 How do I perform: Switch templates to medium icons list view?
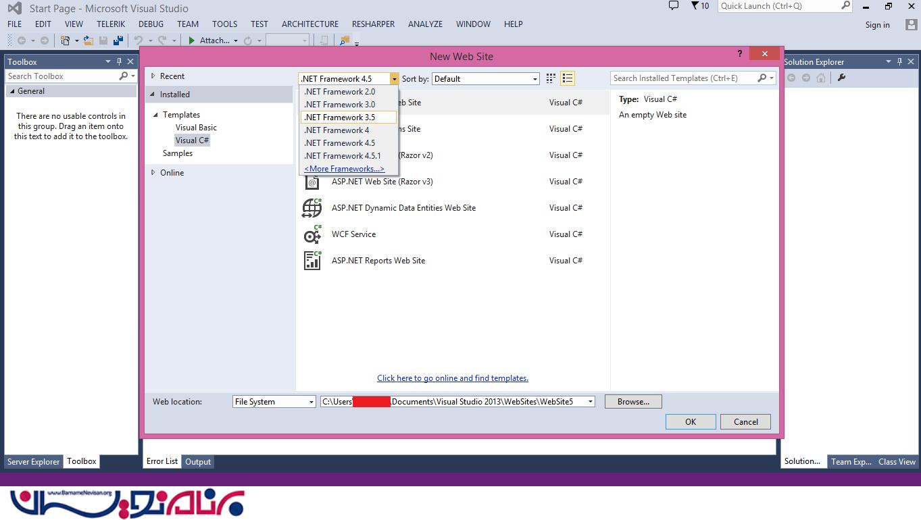[x=568, y=79]
